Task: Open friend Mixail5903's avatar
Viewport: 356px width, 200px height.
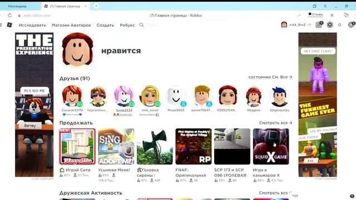Action: (176, 96)
